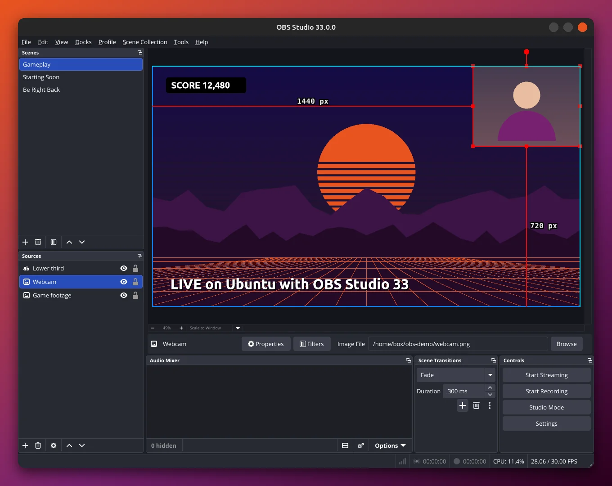Open the File menu

[26, 42]
